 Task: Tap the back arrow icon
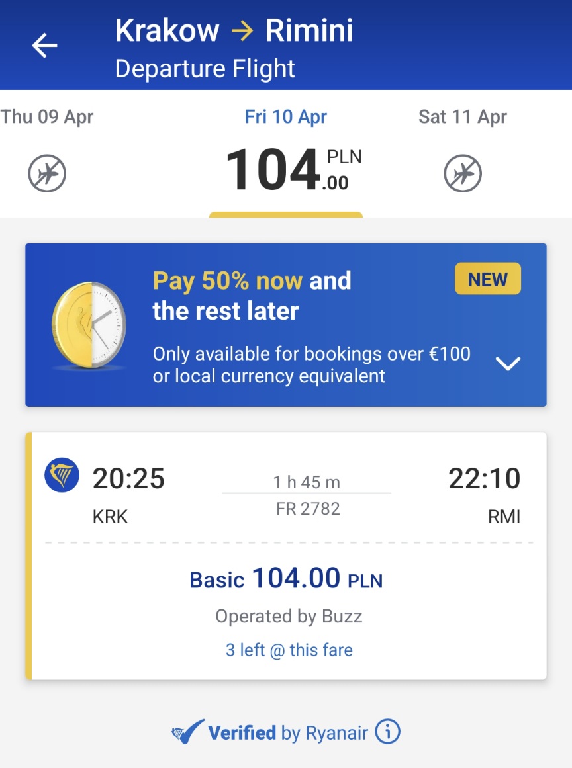point(44,46)
